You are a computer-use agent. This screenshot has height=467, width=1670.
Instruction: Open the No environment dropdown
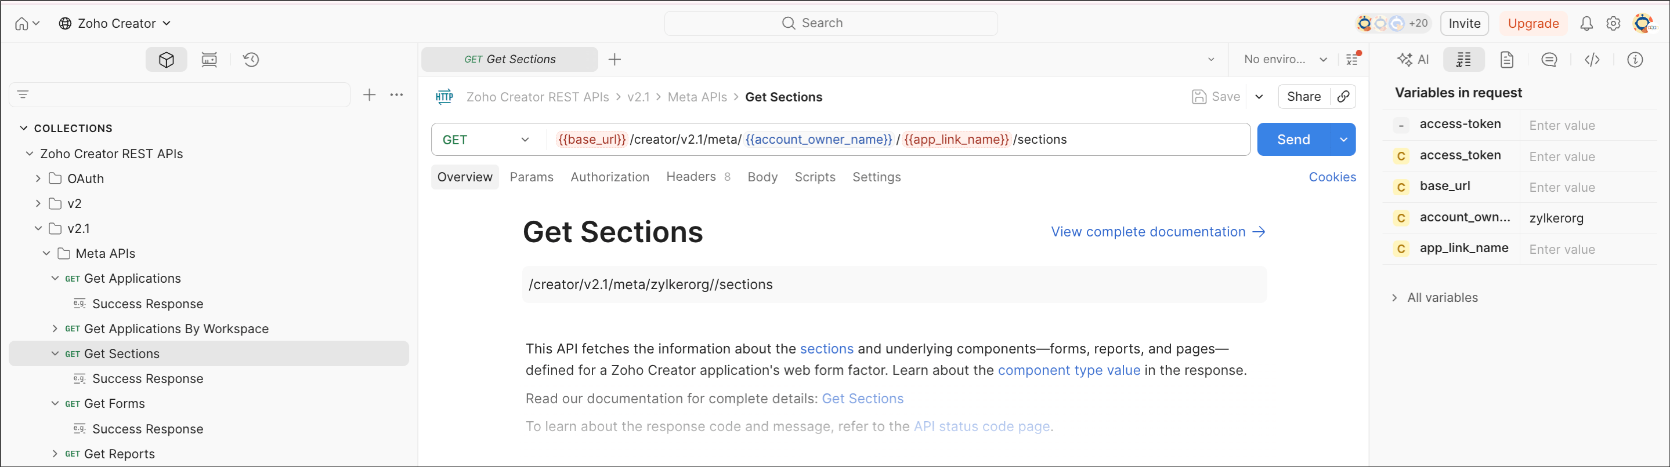[x=1285, y=60]
